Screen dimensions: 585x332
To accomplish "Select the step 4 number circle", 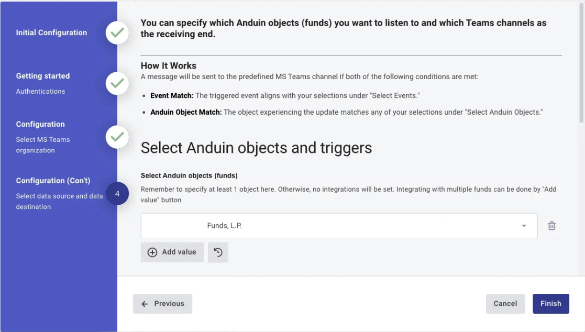I will (x=117, y=194).
